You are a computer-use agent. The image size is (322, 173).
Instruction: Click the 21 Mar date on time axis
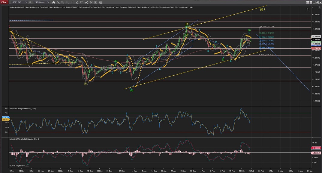pos(310,171)
